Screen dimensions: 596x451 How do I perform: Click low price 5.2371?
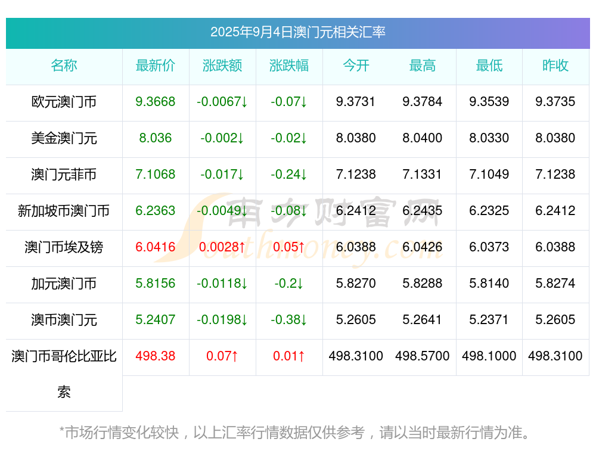[x=489, y=319]
